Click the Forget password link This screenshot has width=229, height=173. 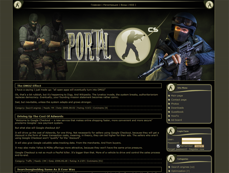click(177, 149)
